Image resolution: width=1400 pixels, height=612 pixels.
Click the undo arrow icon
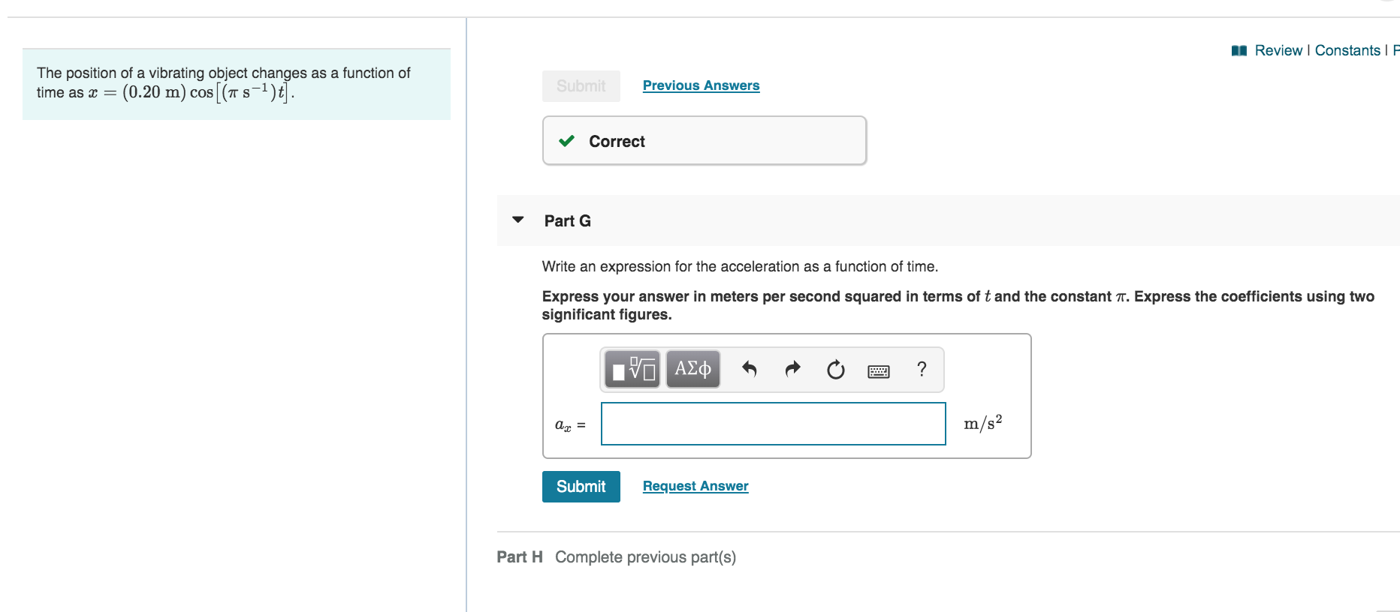pos(749,369)
